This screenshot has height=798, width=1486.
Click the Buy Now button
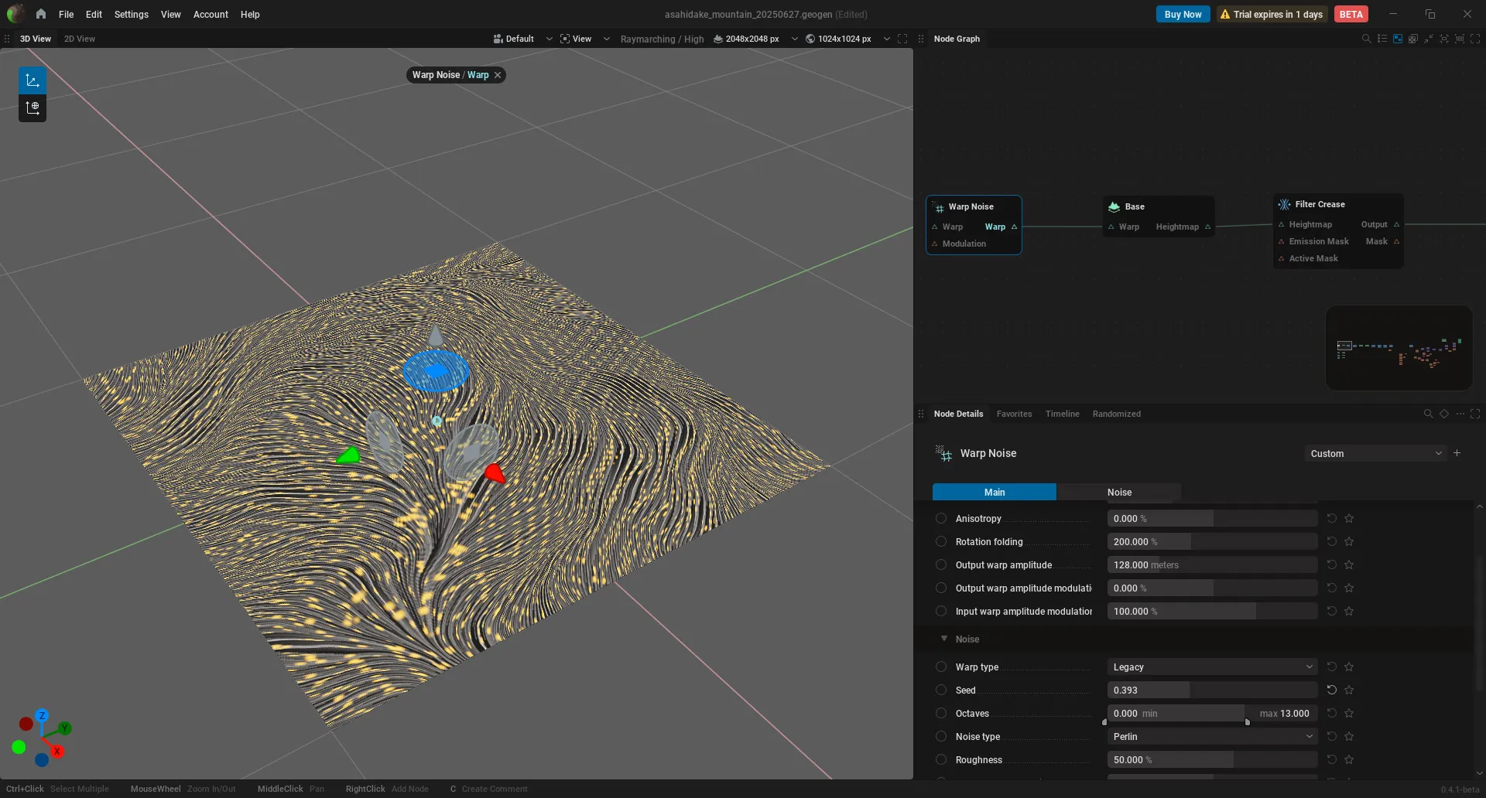click(x=1183, y=14)
